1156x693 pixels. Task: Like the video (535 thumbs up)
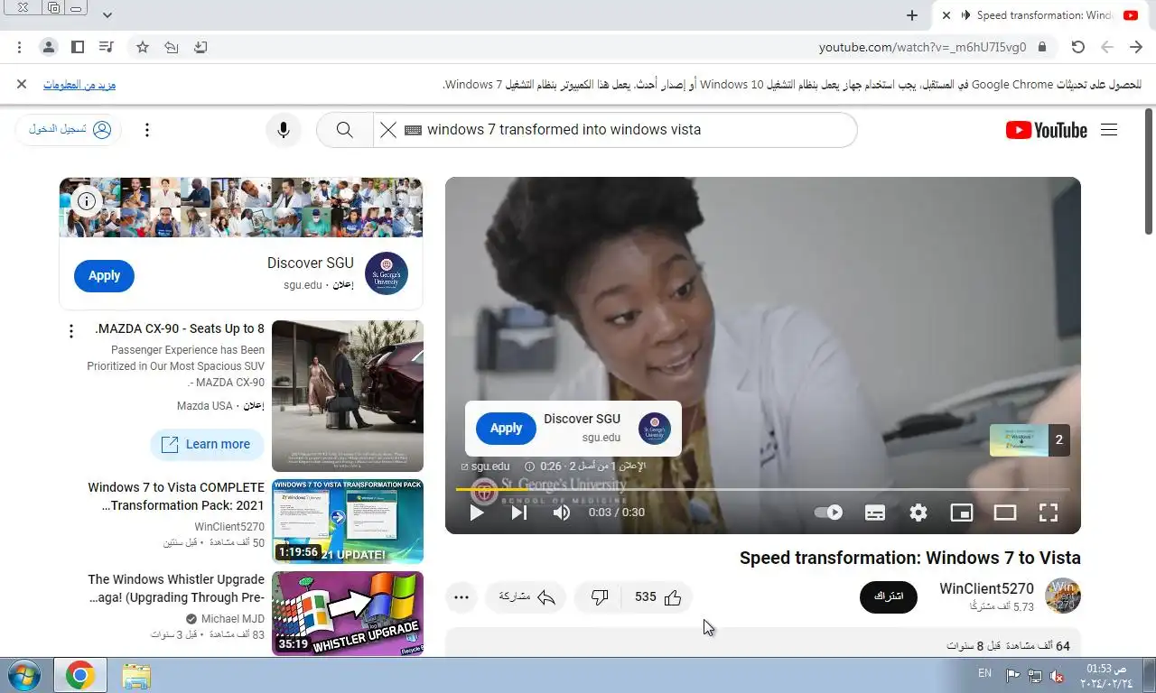coord(658,597)
